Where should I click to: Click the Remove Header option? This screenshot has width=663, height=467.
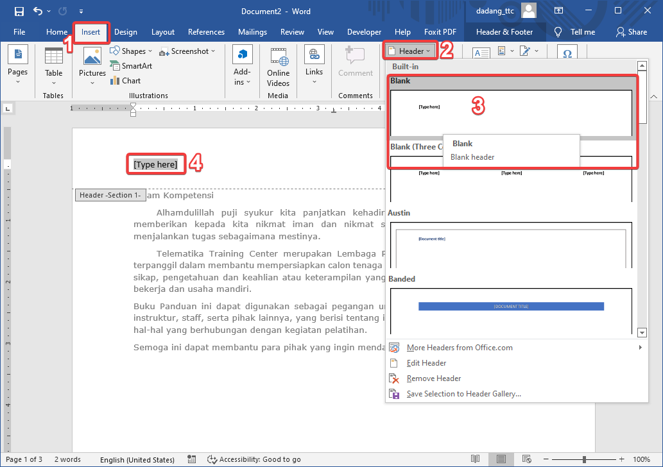coord(433,378)
